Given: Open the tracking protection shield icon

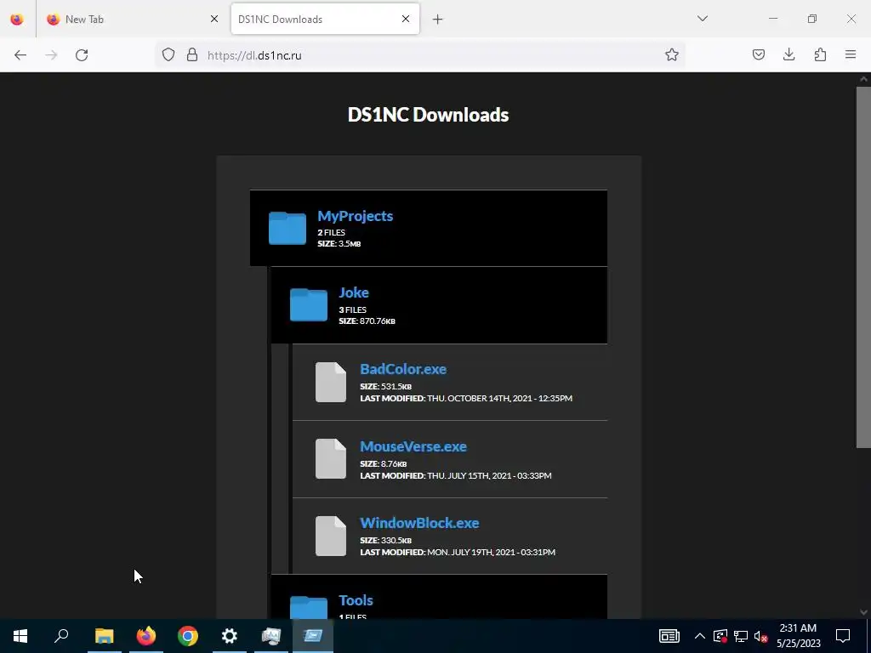Looking at the screenshot, I should click(x=168, y=54).
